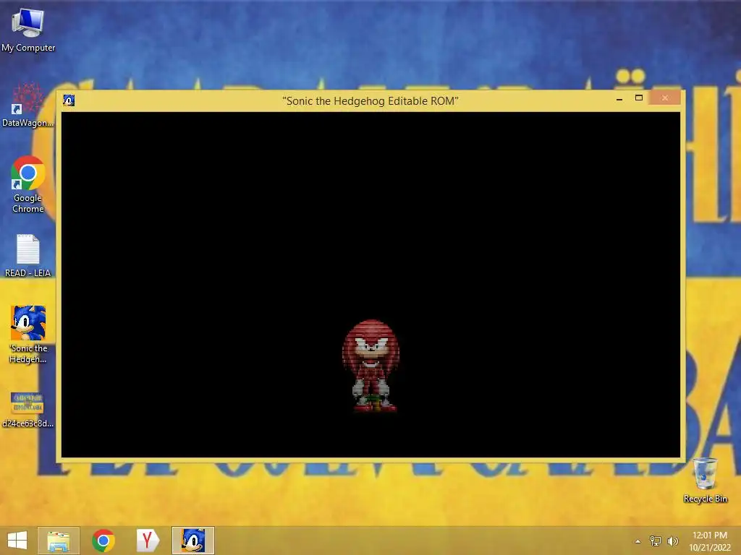Open the network tray icon
Viewport: 741px width, 555px height.
click(x=656, y=541)
